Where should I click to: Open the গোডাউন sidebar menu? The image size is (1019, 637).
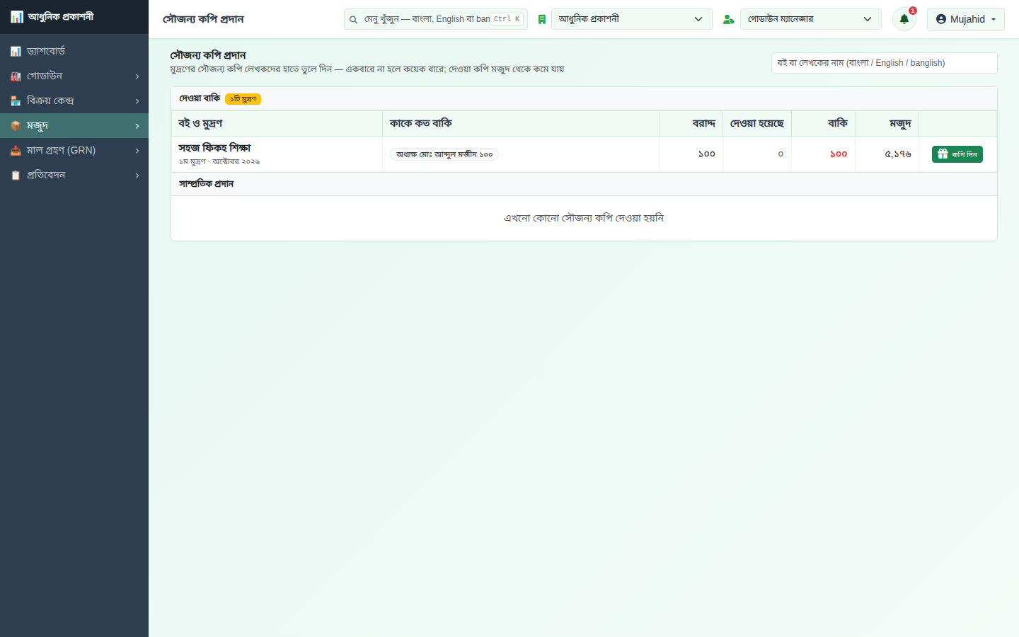tap(74, 76)
